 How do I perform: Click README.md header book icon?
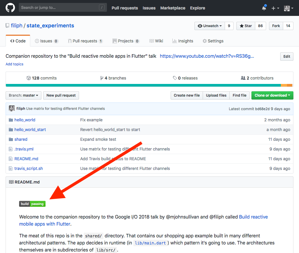tap(11, 182)
